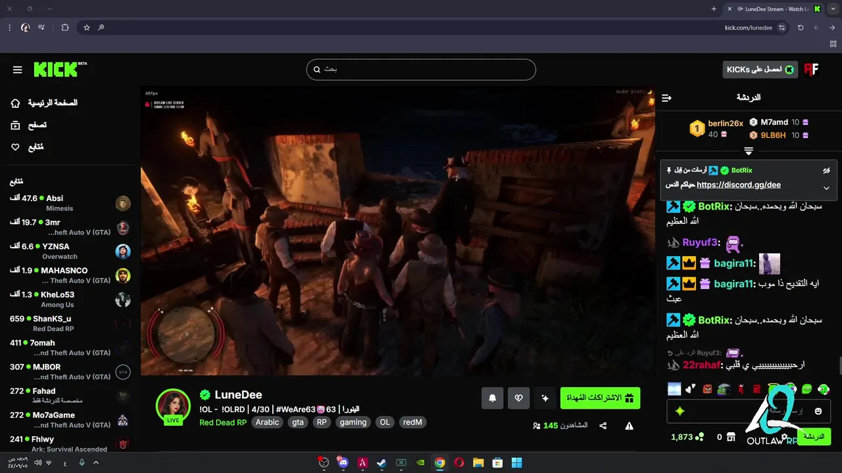
Task: Click the Get KICKs button
Action: click(760, 70)
